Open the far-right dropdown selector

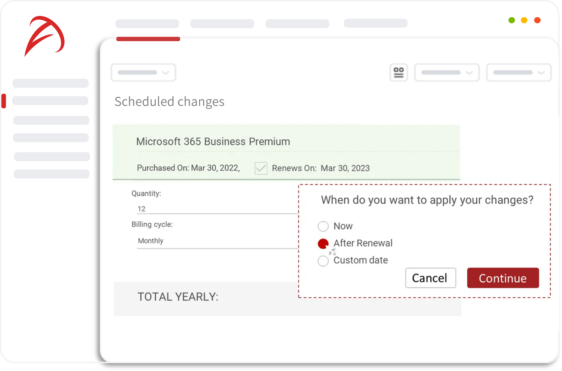pos(519,72)
